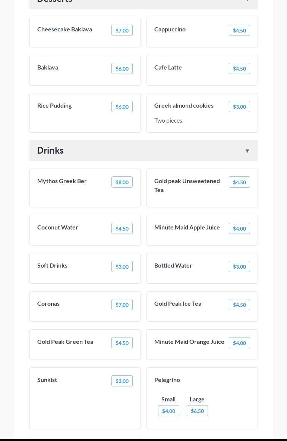Select Coconut Water $4.50 price button

(x=122, y=229)
